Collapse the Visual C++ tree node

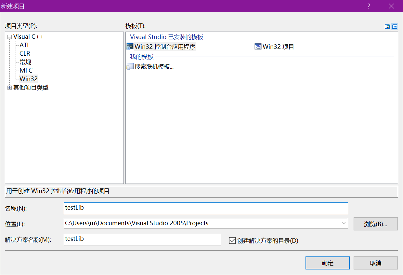pyautogui.click(x=9, y=37)
